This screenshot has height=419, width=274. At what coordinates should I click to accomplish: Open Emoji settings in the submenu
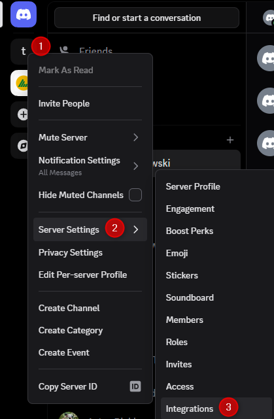(x=216, y=253)
